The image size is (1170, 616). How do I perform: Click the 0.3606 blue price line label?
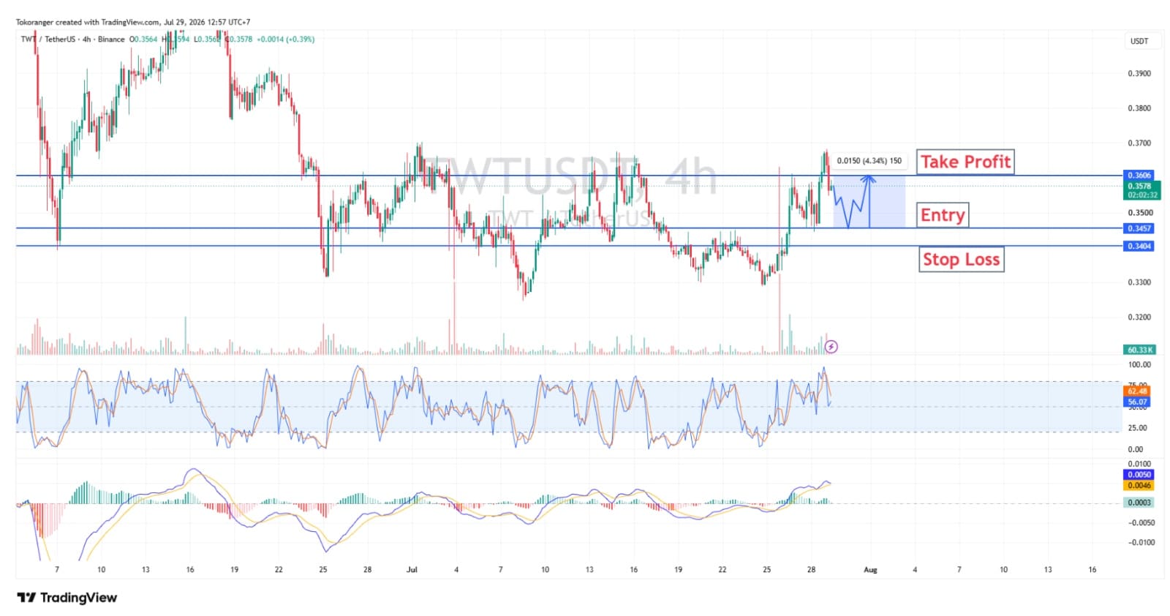point(1139,176)
